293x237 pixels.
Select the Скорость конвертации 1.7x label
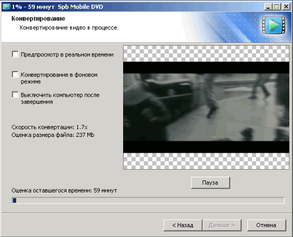[x=49, y=127]
